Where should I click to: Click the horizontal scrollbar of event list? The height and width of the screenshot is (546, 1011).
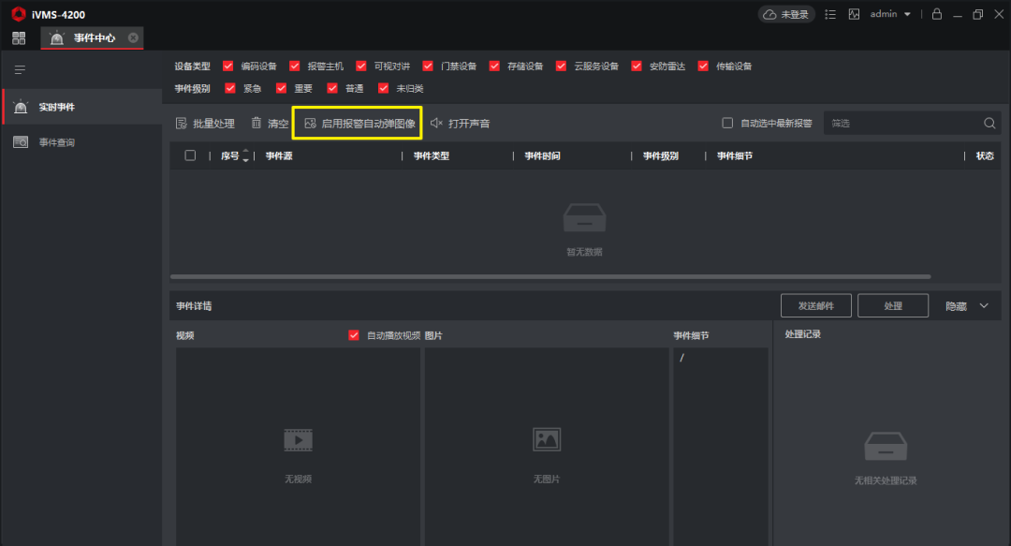click(550, 277)
